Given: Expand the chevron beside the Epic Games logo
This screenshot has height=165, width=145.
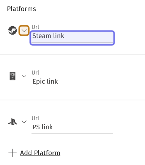Looking at the screenshot, I should click(24, 76).
